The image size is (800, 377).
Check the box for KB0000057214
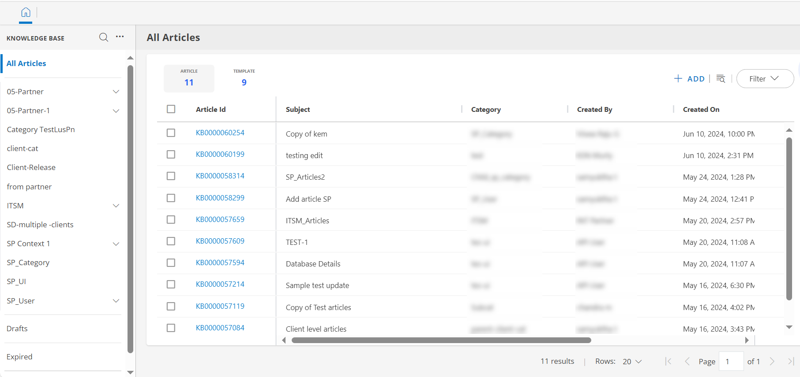[x=171, y=284]
